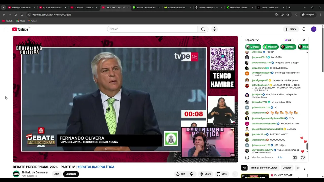Viewport: 324px width, 182px height.
Task: Go to the browser home page
Action: pos(22,15)
